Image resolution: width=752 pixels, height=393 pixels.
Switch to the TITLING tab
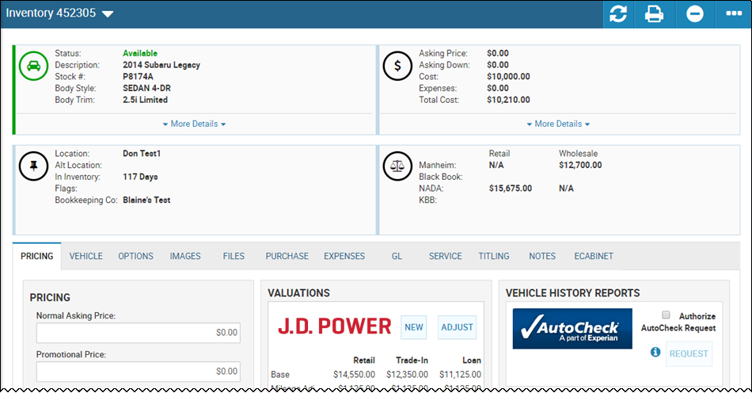point(494,256)
